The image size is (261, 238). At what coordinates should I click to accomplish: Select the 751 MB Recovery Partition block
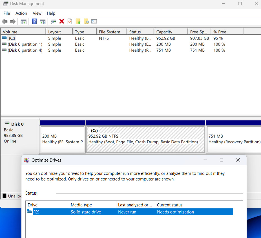click(234, 139)
